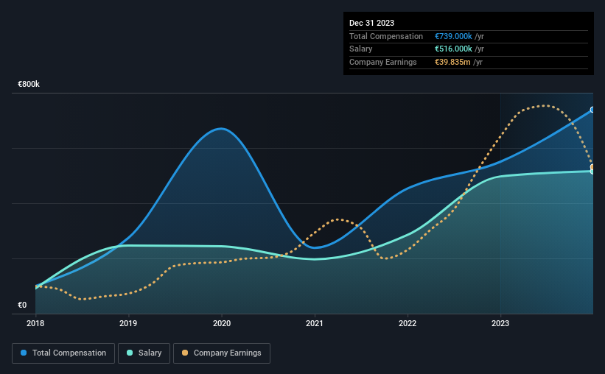Click the Dec 31 2023 tooltip date
This screenshot has width=605, height=374.
(371, 23)
